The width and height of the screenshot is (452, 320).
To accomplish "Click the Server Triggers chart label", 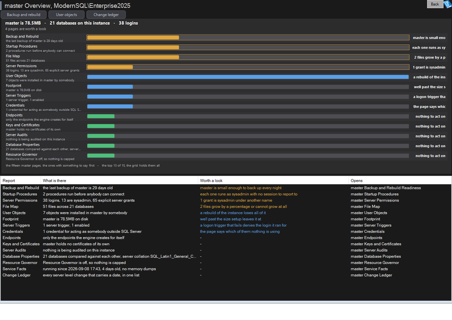I will click(18, 95).
